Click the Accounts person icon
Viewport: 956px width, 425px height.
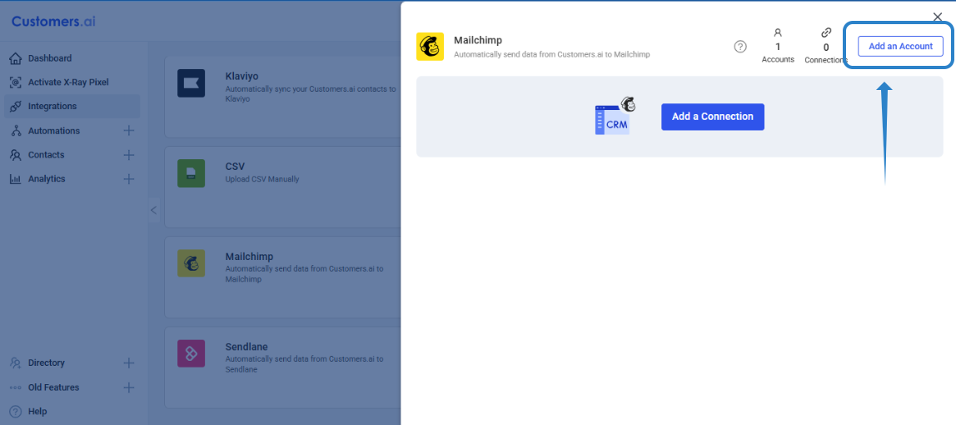tap(778, 32)
